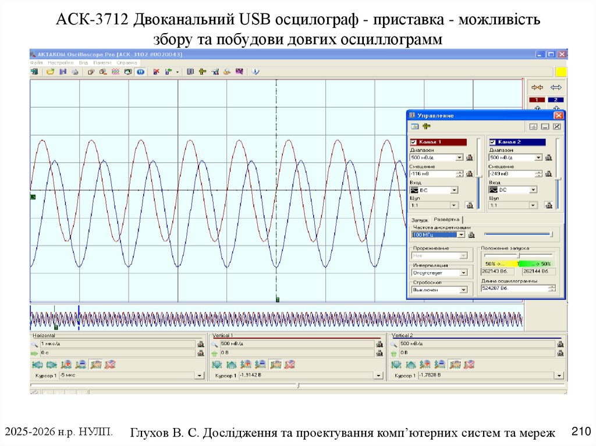Switch to the Запуск tab

420,220
